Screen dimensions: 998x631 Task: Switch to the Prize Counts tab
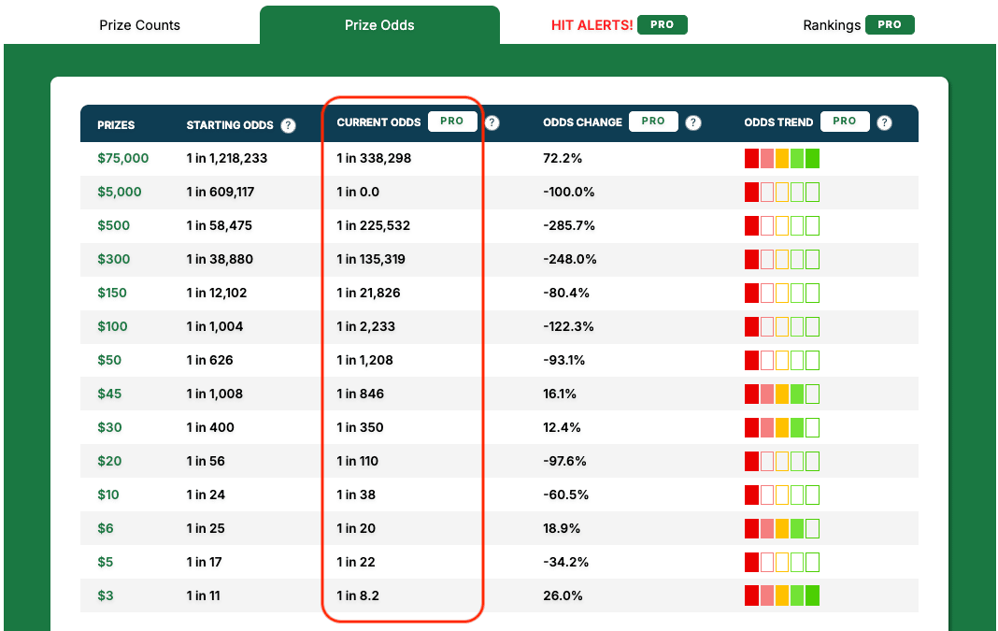(139, 25)
